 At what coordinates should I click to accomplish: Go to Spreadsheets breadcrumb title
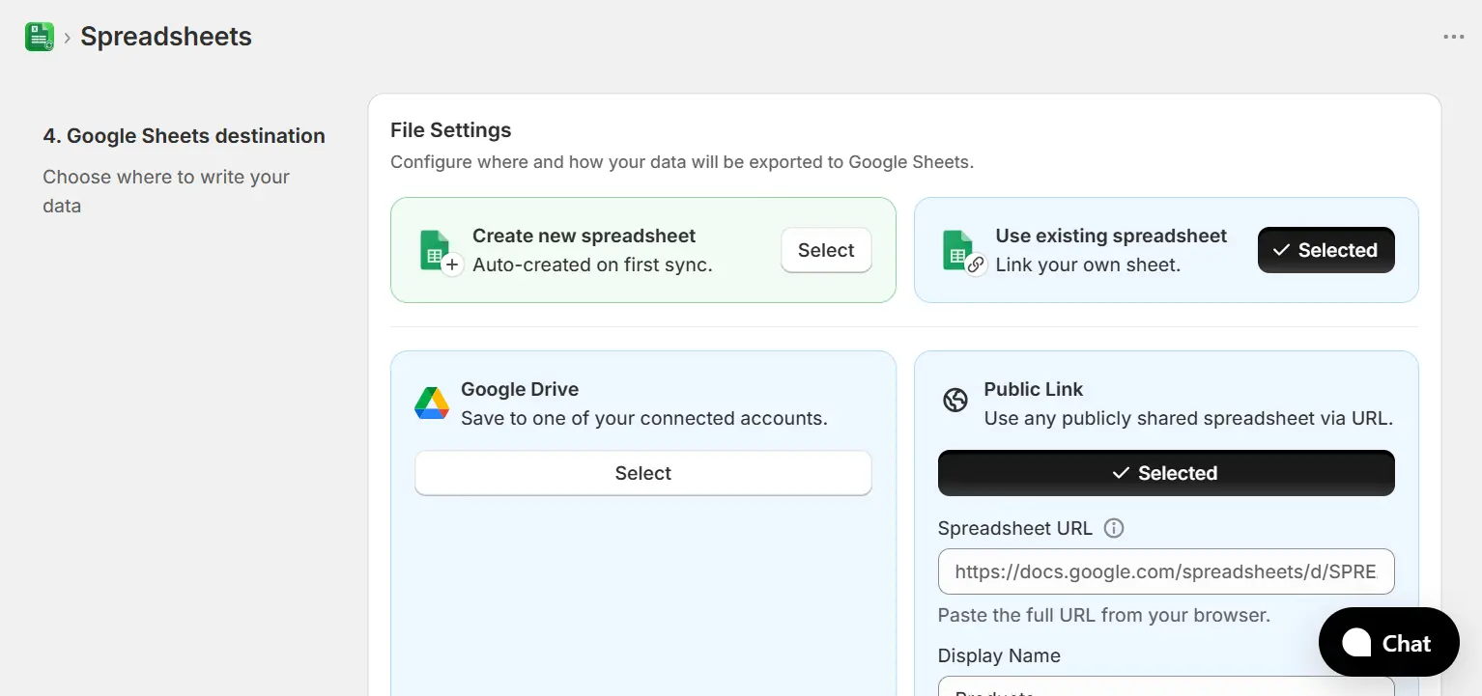(166, 37)
